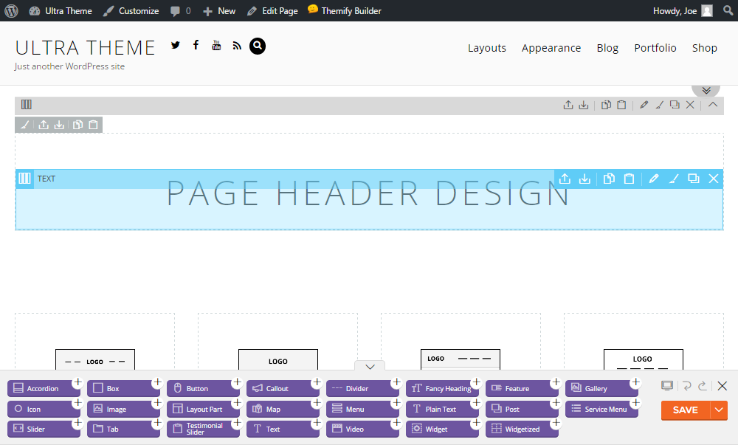Expand the Save button dropdown arrow

pos(719,410)
